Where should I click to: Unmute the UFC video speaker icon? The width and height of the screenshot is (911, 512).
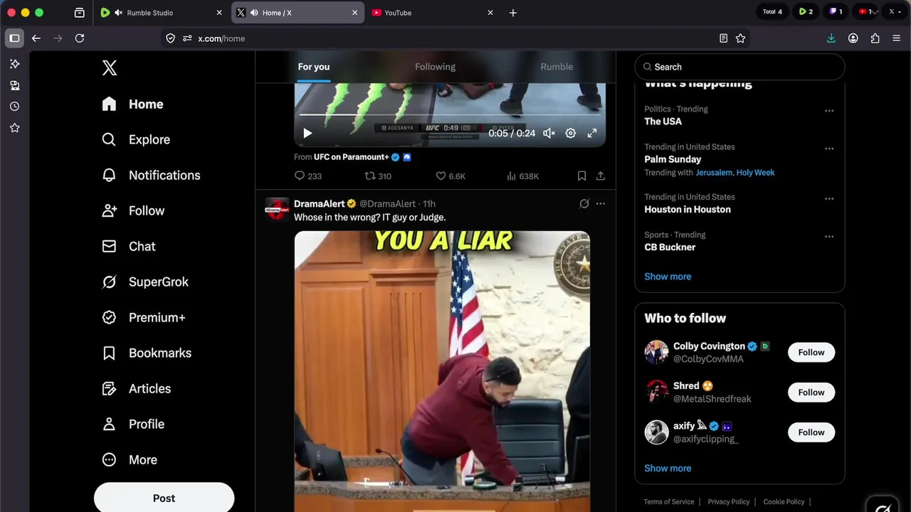pos(549,133)
